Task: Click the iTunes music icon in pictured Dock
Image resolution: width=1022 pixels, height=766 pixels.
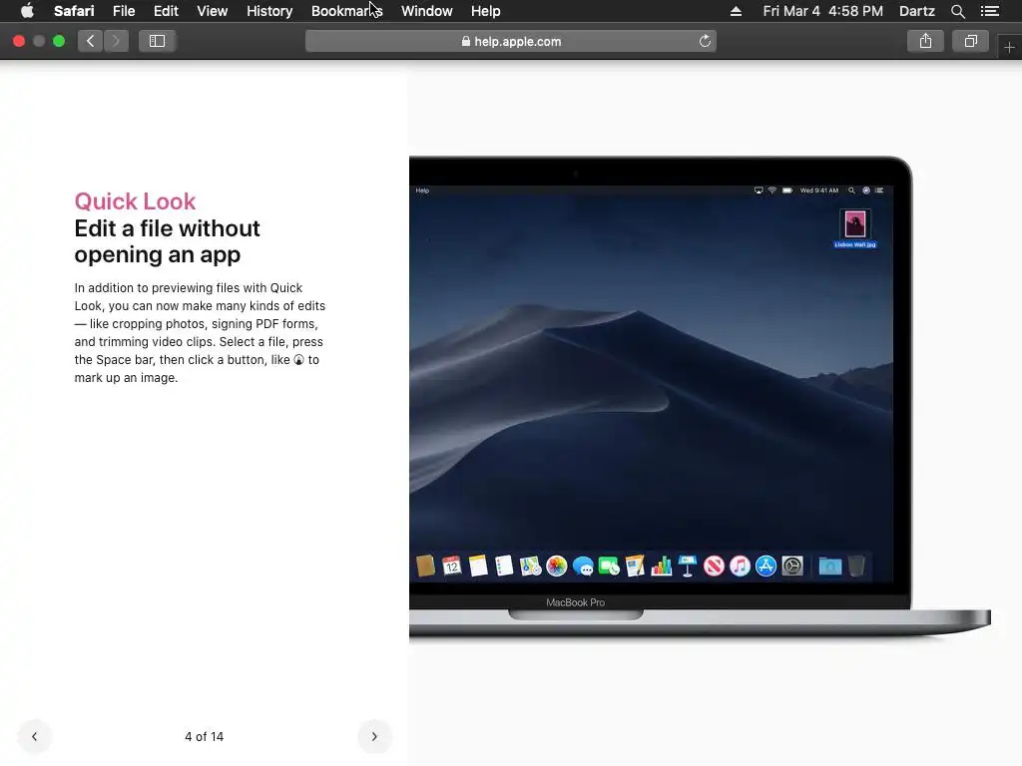Action: click(x=740, y=566)
